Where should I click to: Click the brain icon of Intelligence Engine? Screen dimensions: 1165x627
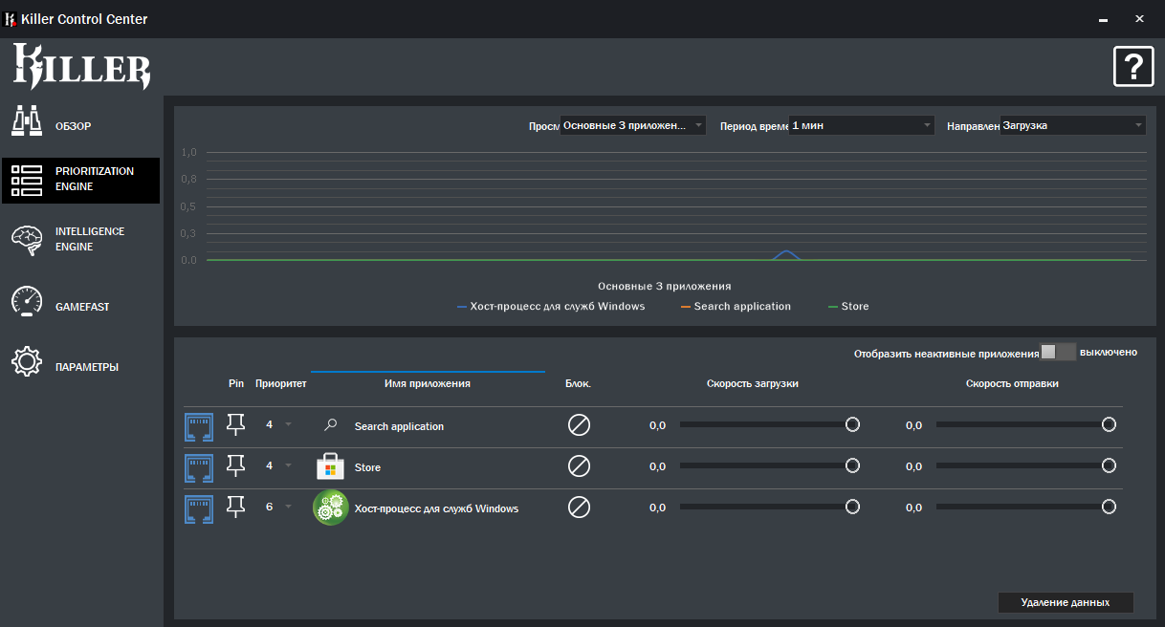(x=27, y=241)
